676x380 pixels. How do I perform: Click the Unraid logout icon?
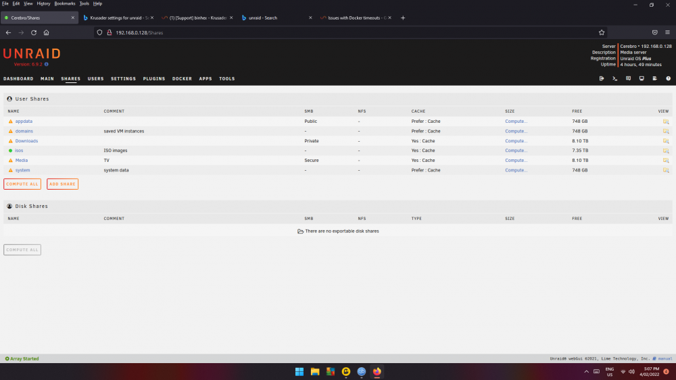point(602,79)
